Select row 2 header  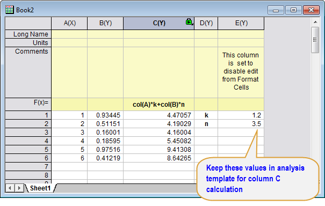[x=28, y=124]
